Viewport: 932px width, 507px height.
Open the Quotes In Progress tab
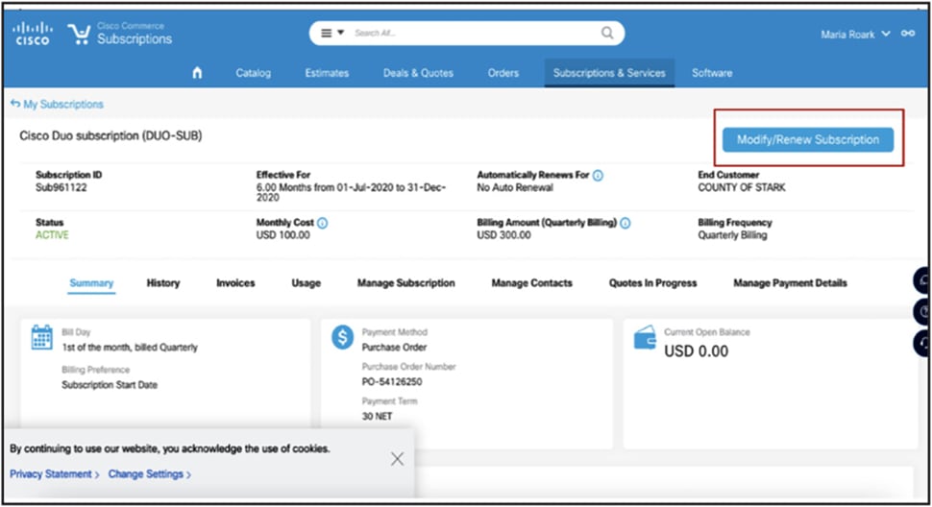pyautogui.click(x=652, y=283)
